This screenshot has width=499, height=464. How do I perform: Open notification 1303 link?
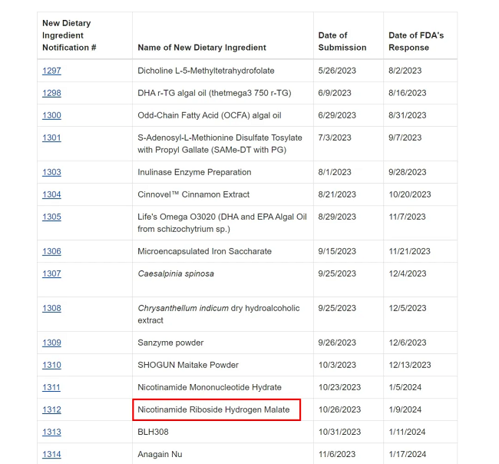[x=51, y=172]
